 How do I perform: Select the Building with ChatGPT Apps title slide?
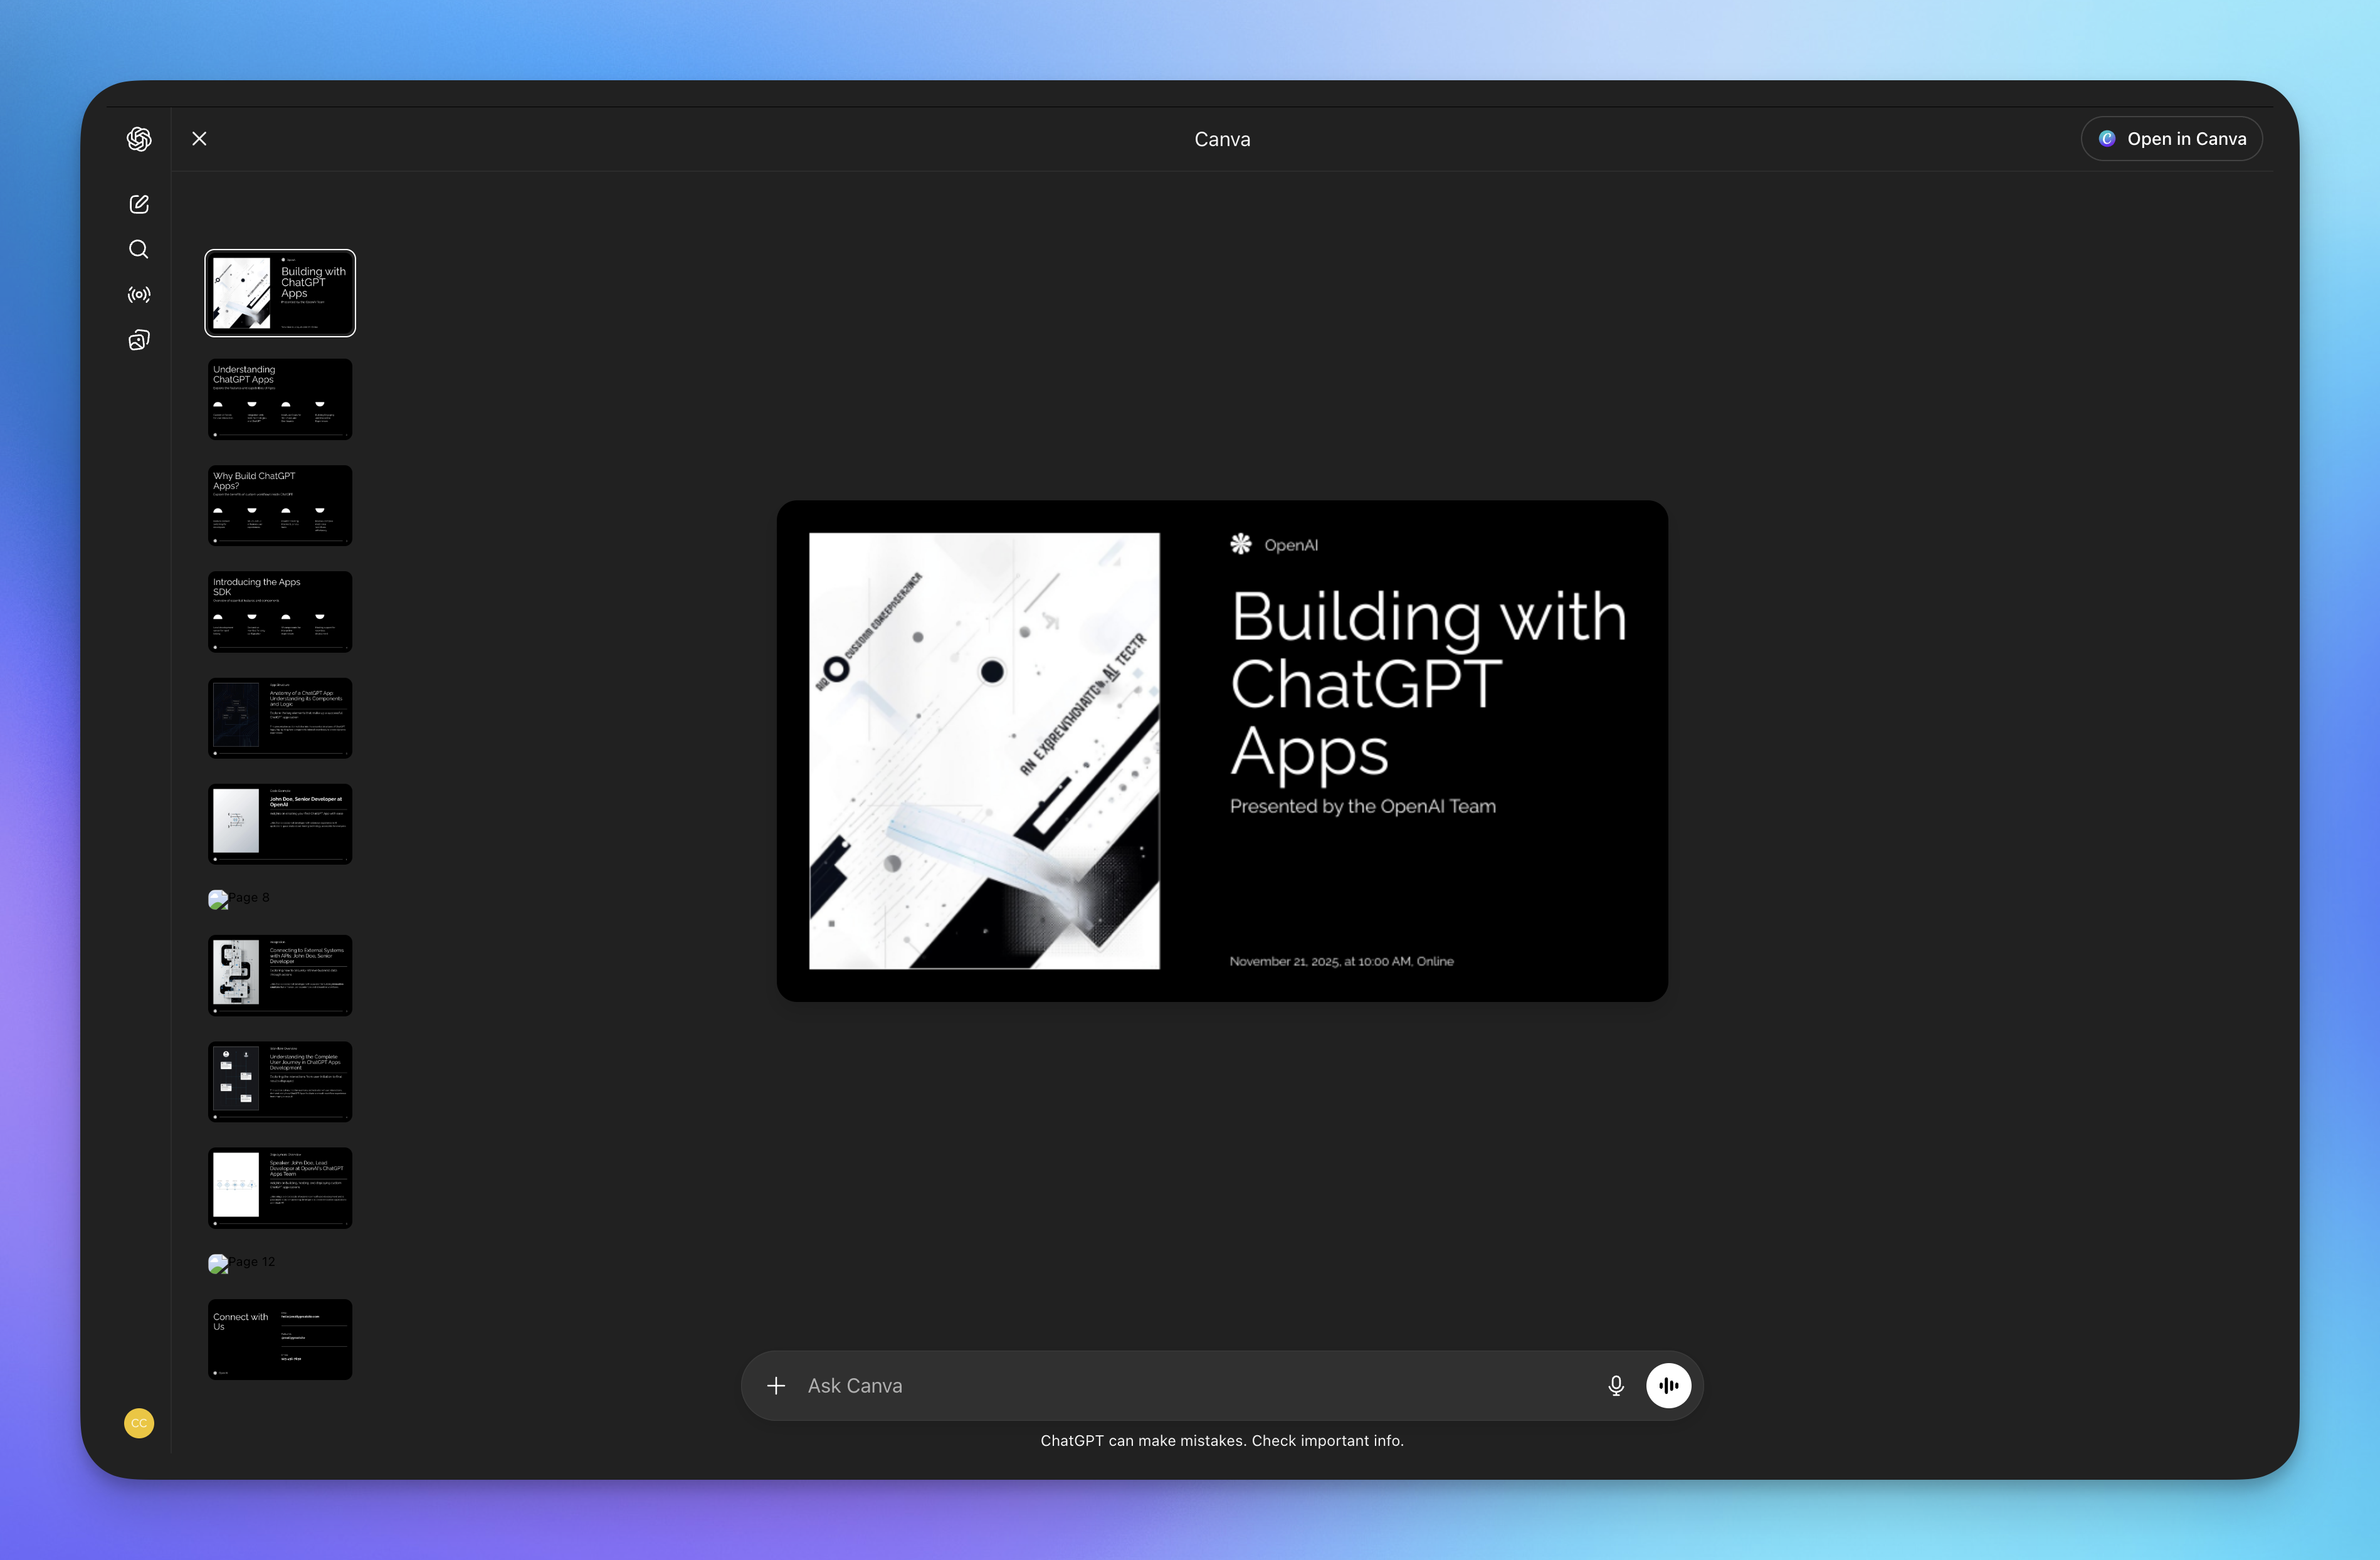click(280, 292)
